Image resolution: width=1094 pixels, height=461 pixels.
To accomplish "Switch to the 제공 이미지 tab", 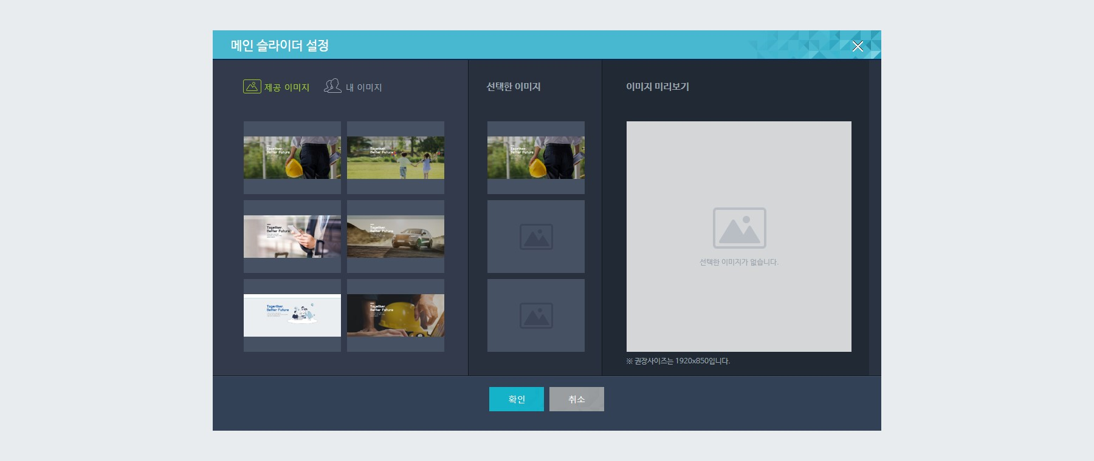I will click(277, 87).
